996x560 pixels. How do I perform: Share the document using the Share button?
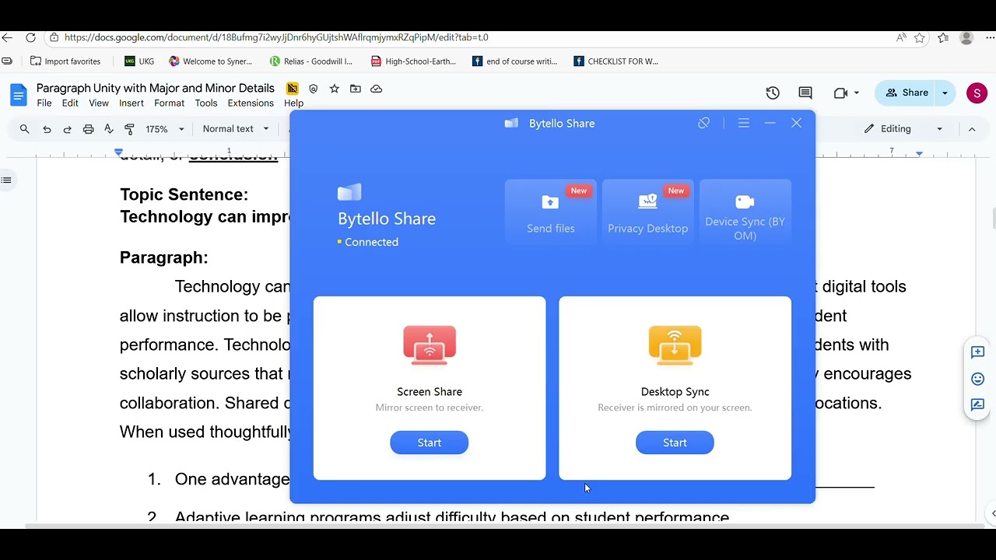pos(907,93)
